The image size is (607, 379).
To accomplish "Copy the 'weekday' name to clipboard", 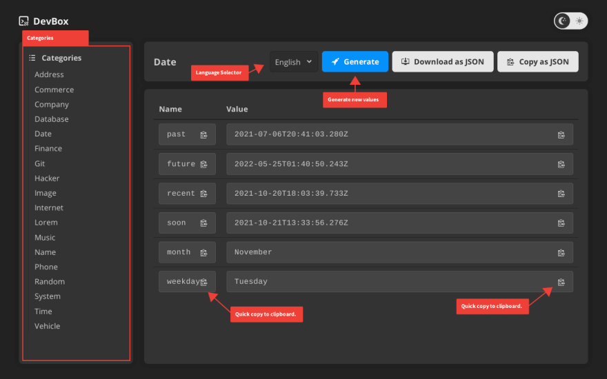I will (203, 283).
